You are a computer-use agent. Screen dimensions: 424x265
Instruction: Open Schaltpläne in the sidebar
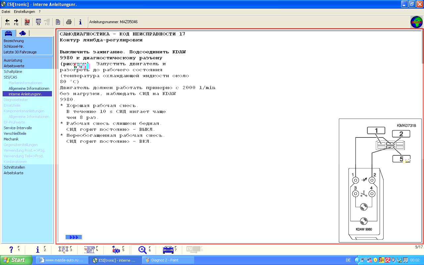click(13, 72)
